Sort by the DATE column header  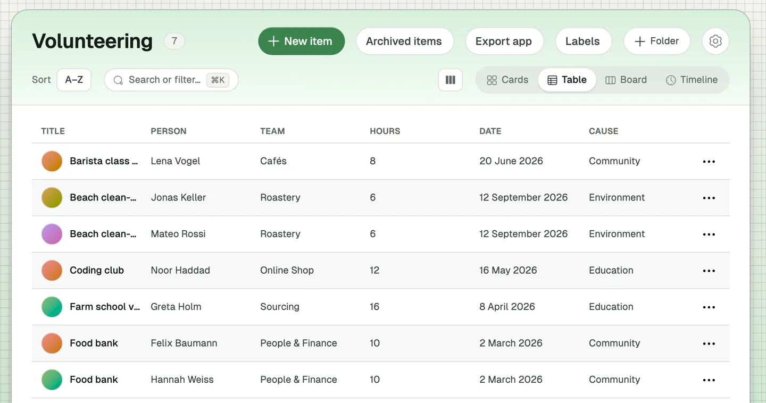tap(490, 131)
